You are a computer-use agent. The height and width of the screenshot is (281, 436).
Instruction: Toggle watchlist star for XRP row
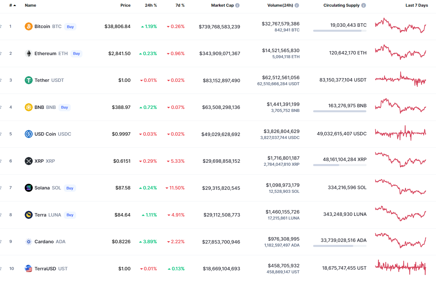(1, 161)
